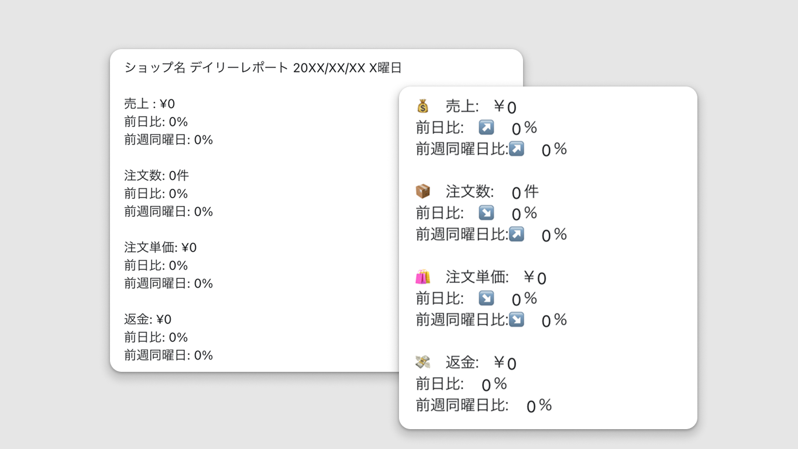Click the 前週同曜日比 label under emoji 返金
The image size is (798, 449).
462,405
